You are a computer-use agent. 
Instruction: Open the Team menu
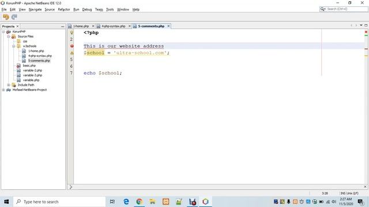coord(99,9)
